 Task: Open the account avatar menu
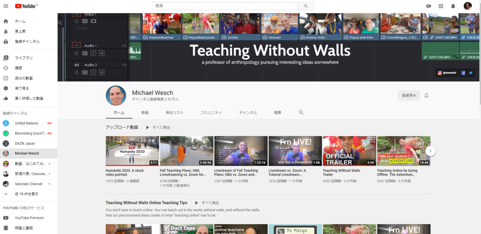(x=468, y=6)
